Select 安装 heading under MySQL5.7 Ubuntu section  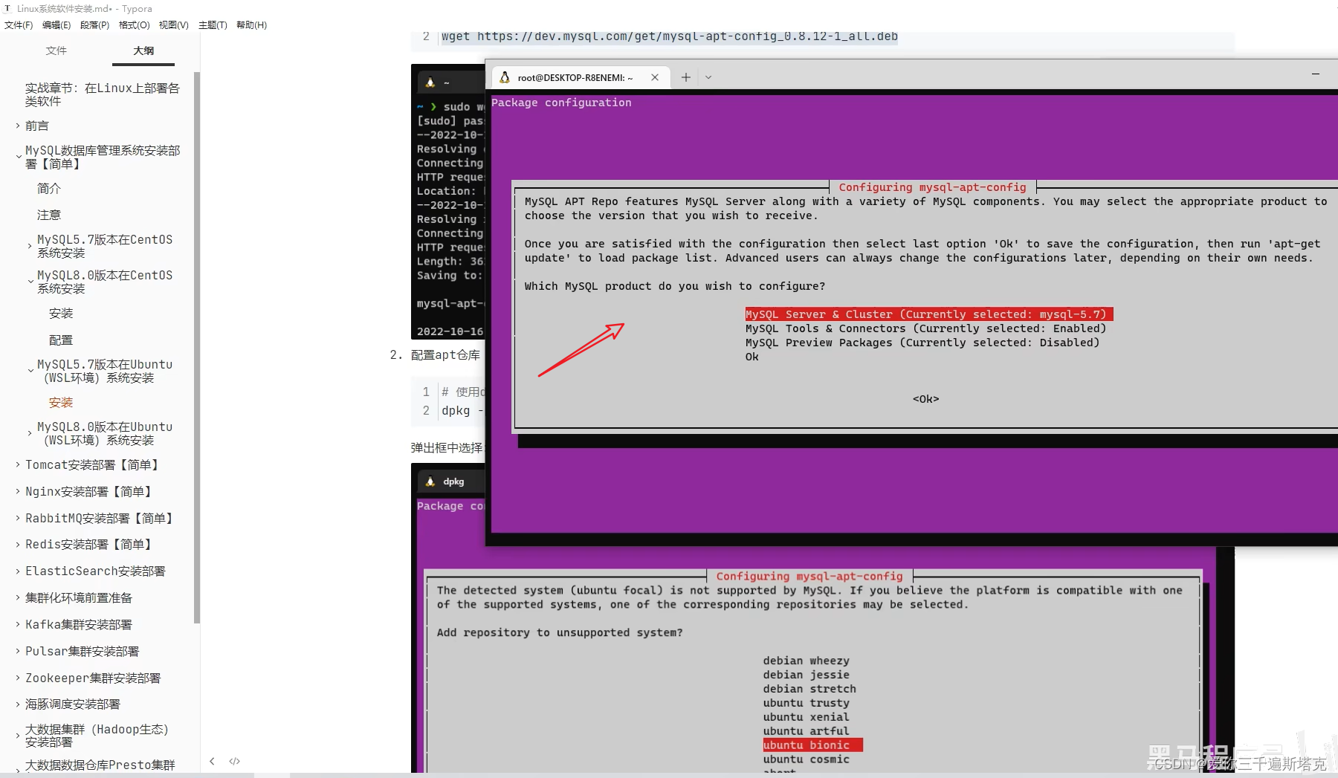click(x=61, y=402)
